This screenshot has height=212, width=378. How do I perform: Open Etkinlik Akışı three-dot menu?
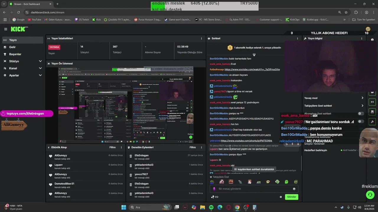pos(121,148)
